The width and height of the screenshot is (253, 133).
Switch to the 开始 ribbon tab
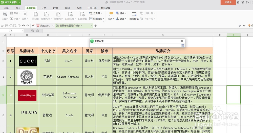click(x=6, y=8)
